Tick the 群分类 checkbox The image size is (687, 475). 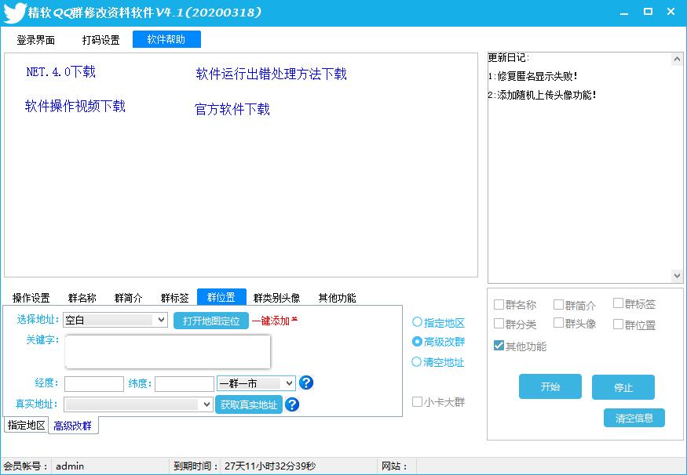[x=515, y=324]
